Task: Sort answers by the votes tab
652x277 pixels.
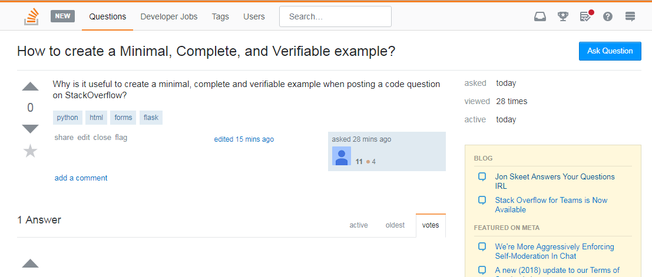Action: click(x=431, y=225)
